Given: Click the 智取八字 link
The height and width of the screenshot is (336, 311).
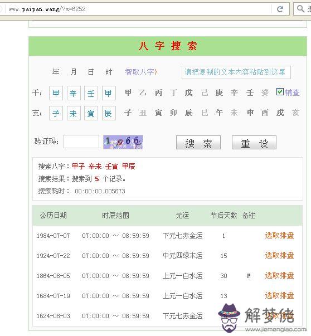Looking at the screenshot, I should point(141,72).
